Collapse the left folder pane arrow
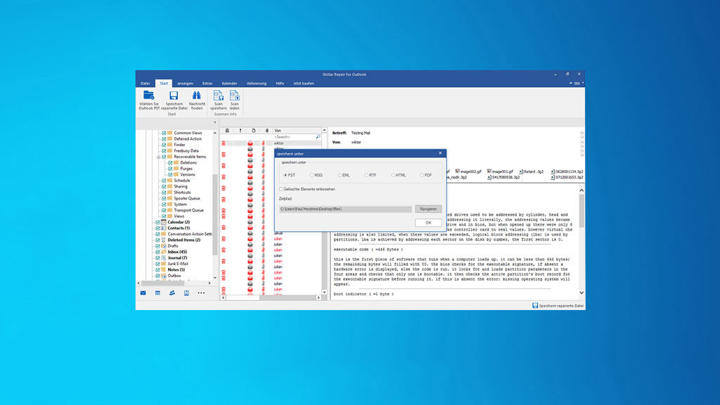 point(215,122)
